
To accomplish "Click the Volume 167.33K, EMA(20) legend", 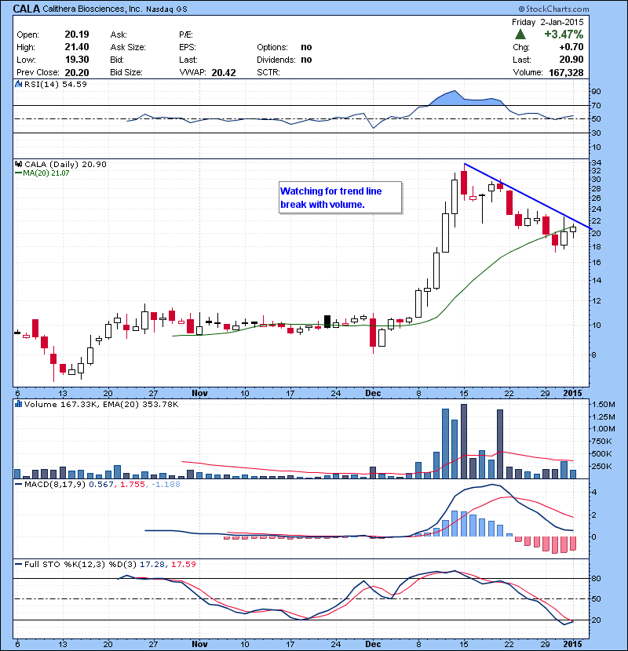I will tap(101, 404).
